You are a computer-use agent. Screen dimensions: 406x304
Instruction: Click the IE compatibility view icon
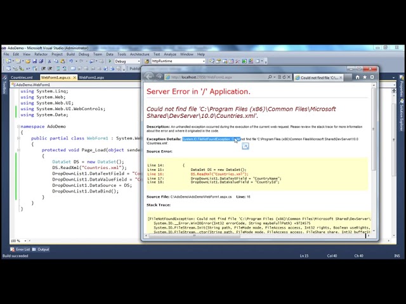279,77
